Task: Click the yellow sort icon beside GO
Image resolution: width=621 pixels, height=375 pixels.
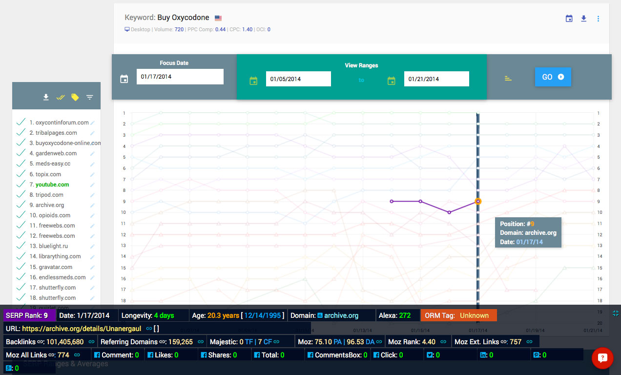Action: pos(508,78)
